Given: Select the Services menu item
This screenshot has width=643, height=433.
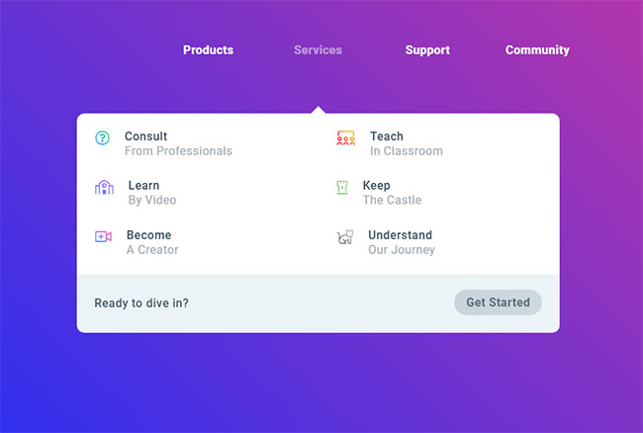Looking at the screenshot, I should coord(318,50).
